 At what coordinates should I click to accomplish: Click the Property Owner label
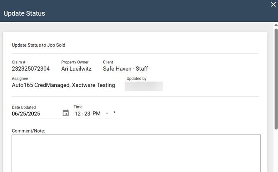click(x=75, y=62)
